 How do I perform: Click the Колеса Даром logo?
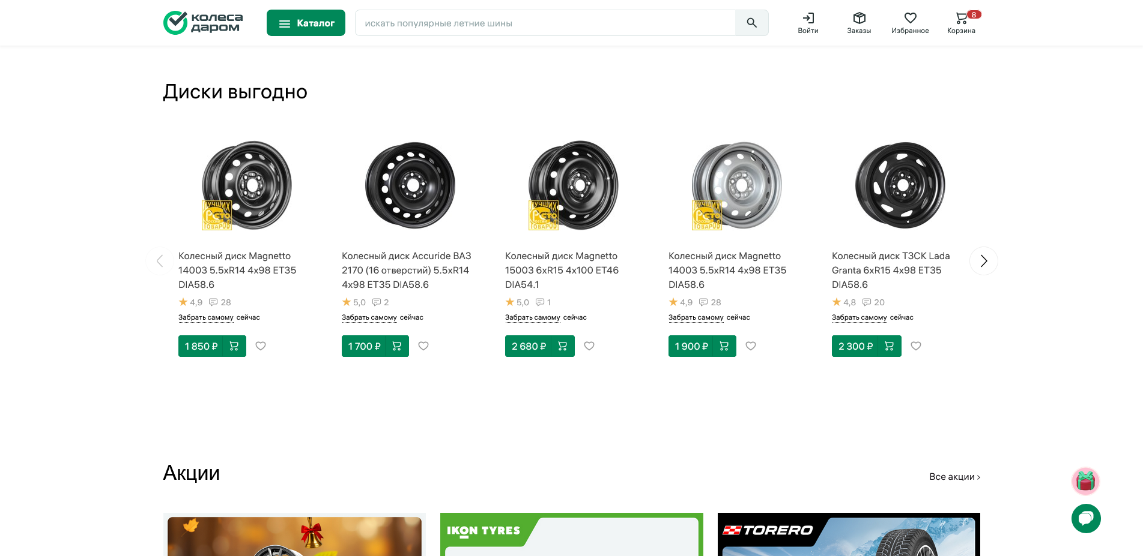203,23
